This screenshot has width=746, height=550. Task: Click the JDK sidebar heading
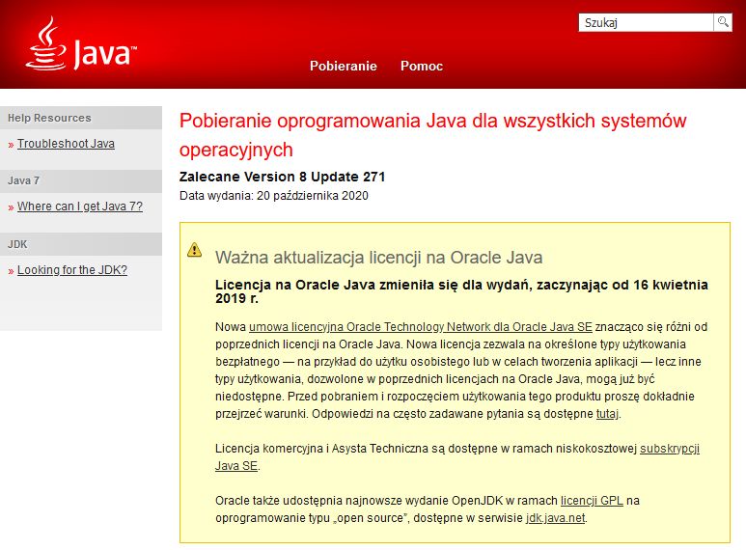[x=81, y=244]
